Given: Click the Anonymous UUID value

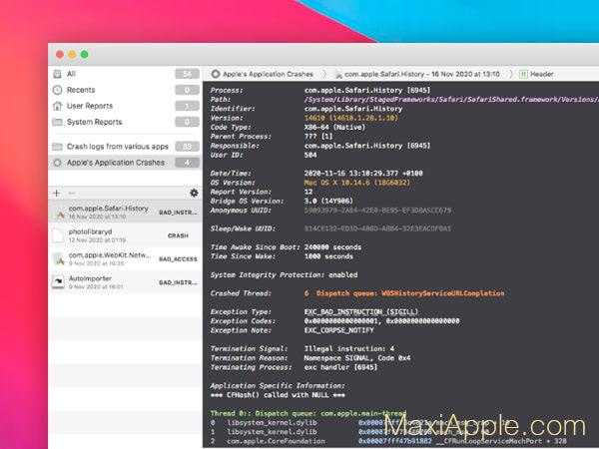Looking at the screenshot, I should (377, 211).
